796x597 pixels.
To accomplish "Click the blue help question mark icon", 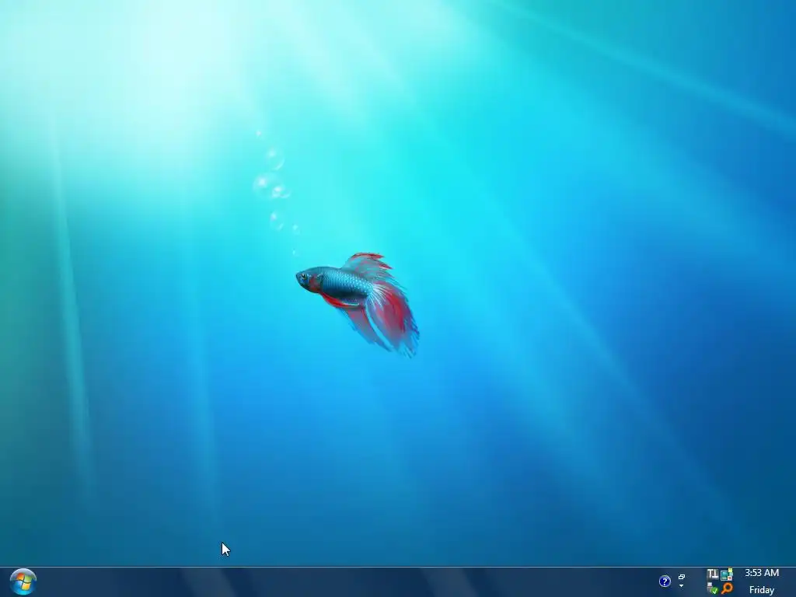I will pos(665,581).
